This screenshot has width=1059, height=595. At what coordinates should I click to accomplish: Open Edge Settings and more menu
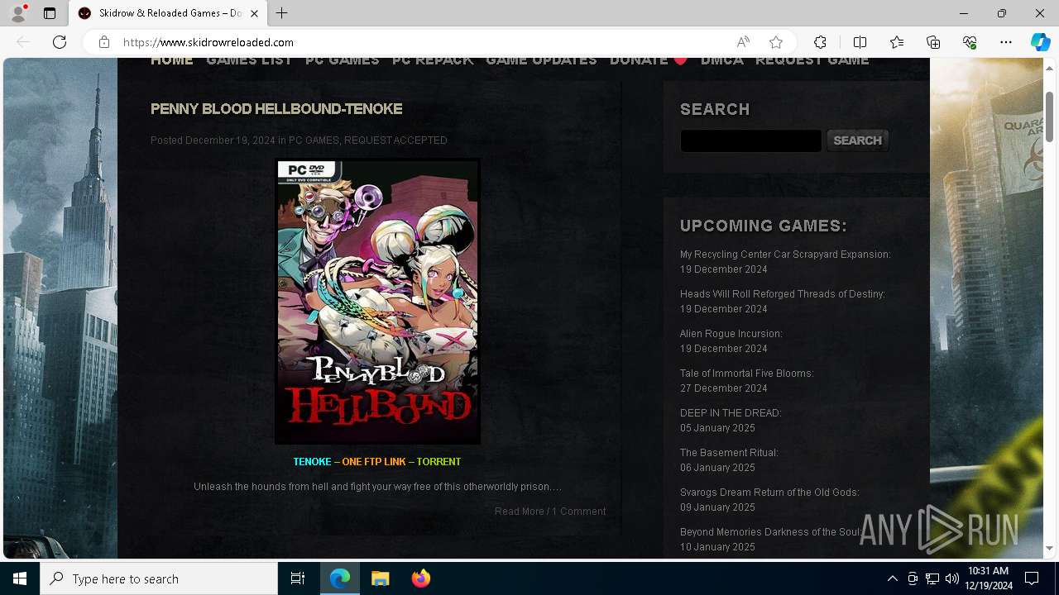click(x=1006, y=42)
